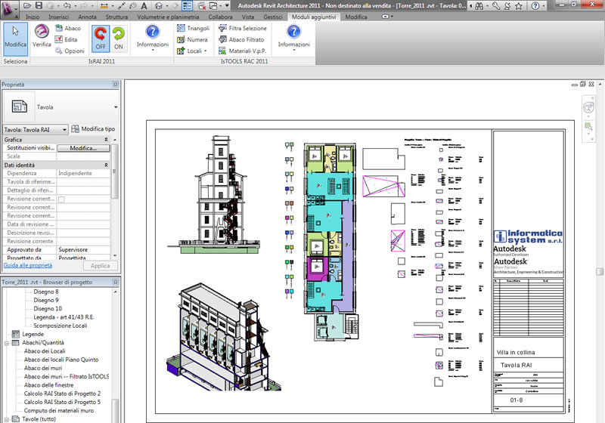
Task: Switch IsRAI to OFF
Action: (100, 37)
